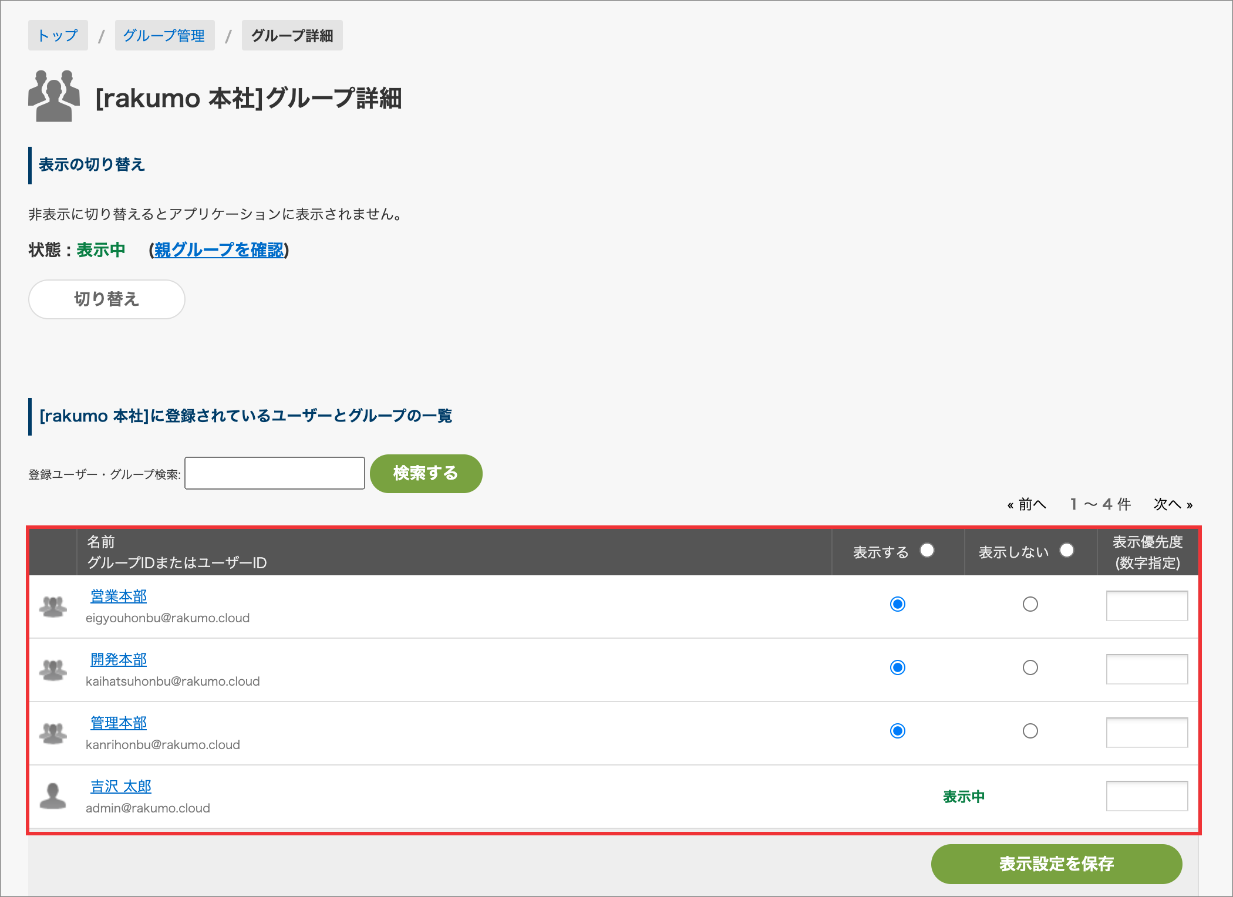Open the 開発本部 group link

[119, 659]
